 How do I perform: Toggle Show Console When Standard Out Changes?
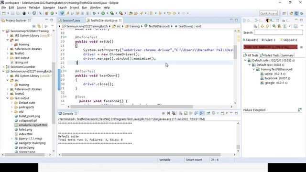pyautogui.click(x=196, y=113)
